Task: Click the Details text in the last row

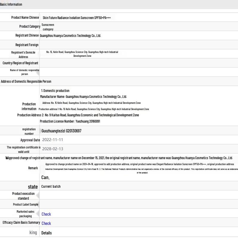Action: pyautogui.click(x=46, y=233)
